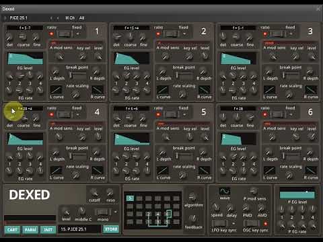
Task: Click operator 1 R curve icon
Action: (x=98, y=90)
